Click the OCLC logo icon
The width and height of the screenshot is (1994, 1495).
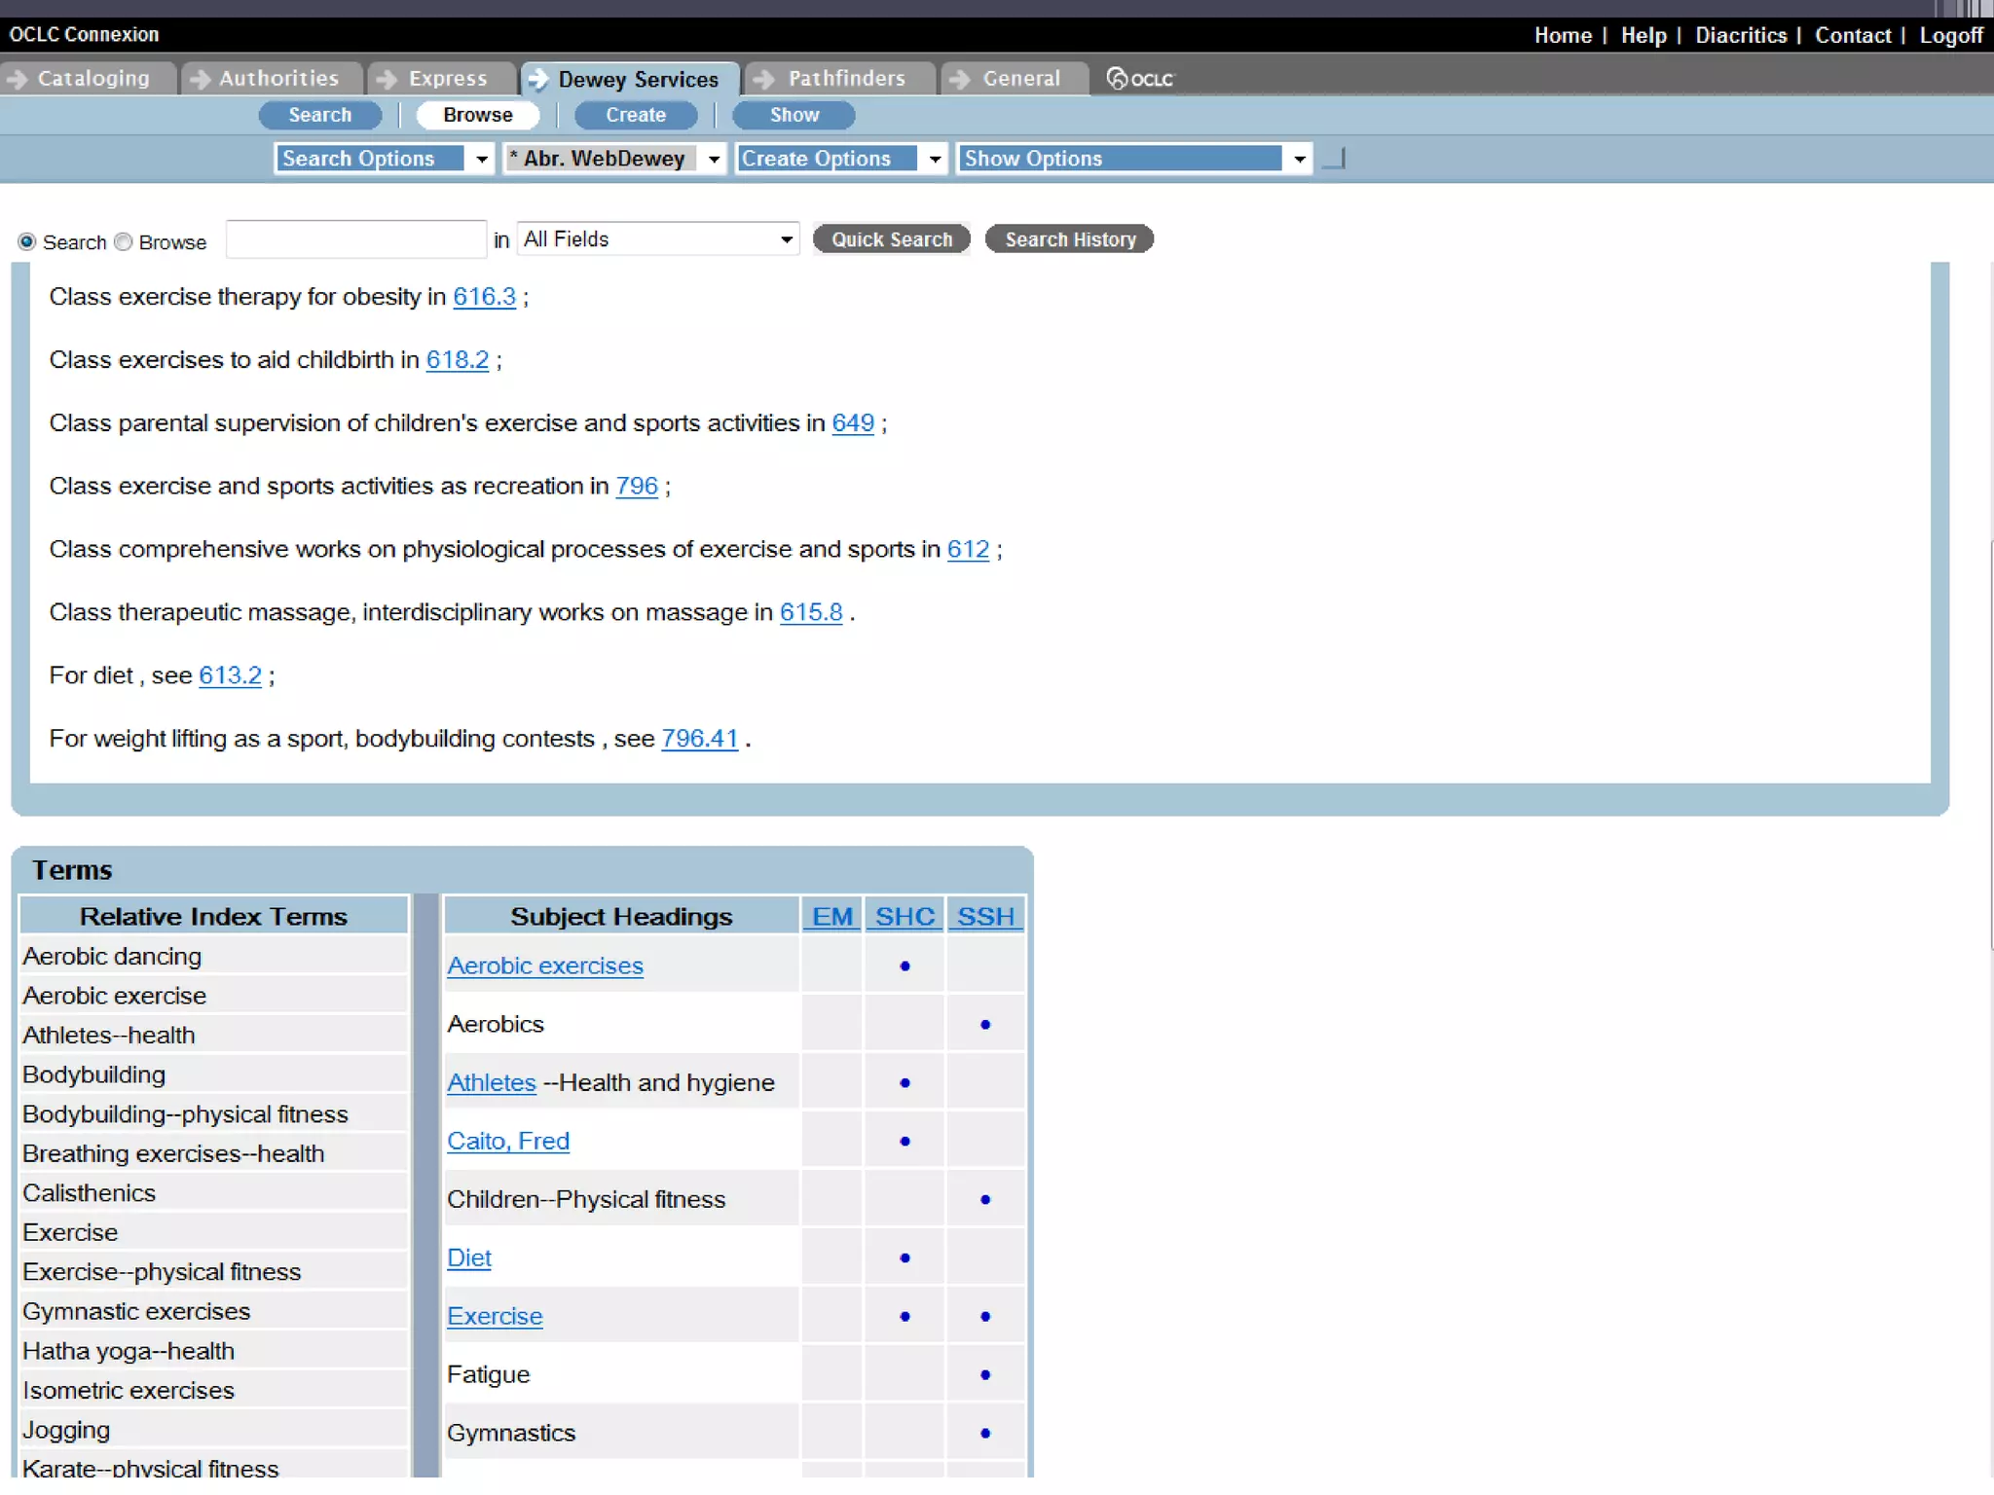coord(1117,78)
